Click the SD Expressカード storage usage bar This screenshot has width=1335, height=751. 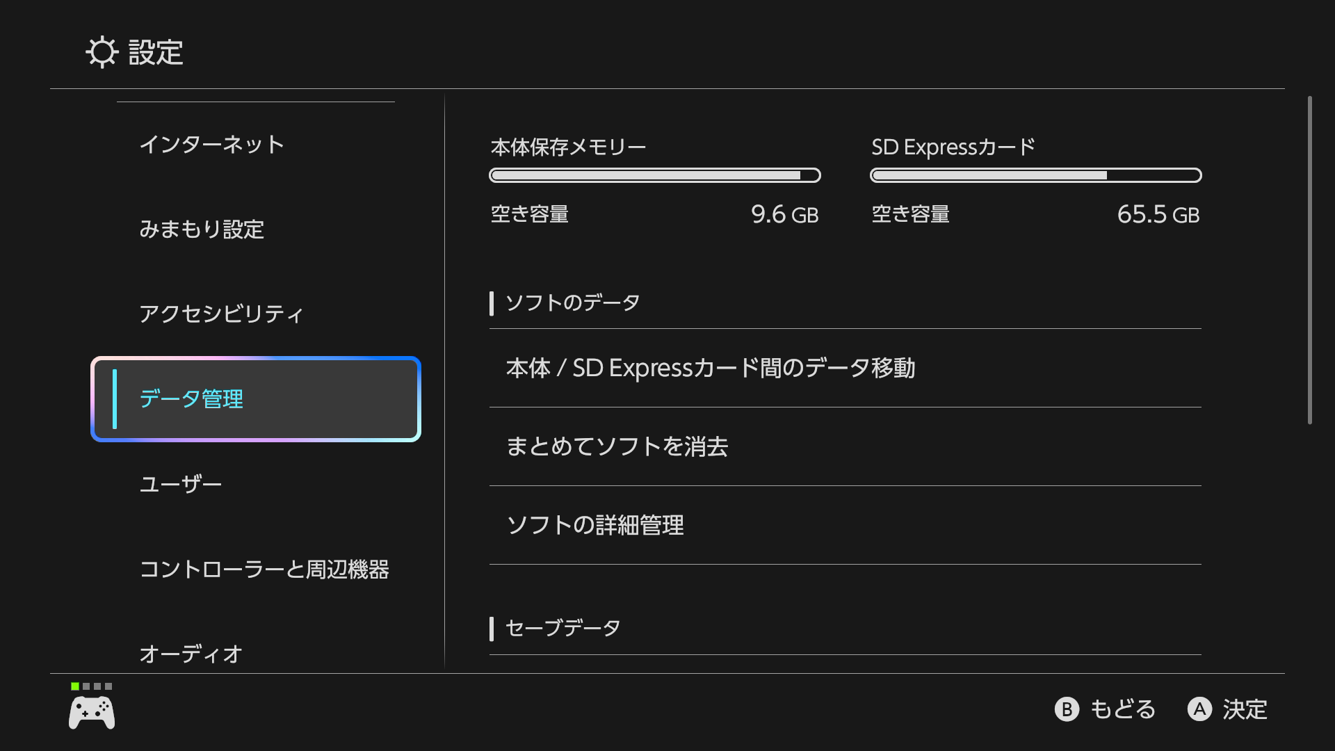tap(1035, 175)
